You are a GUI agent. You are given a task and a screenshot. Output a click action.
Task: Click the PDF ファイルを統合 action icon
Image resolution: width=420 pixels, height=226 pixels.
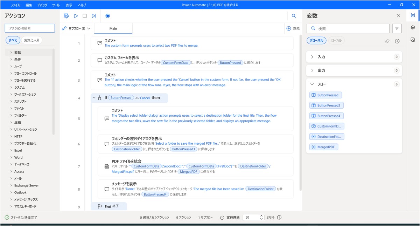pos(107,167)
